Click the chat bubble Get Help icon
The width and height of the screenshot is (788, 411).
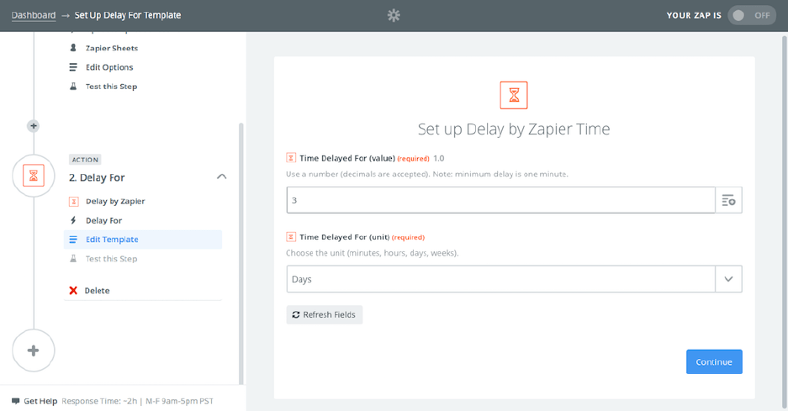click(15, 401)
